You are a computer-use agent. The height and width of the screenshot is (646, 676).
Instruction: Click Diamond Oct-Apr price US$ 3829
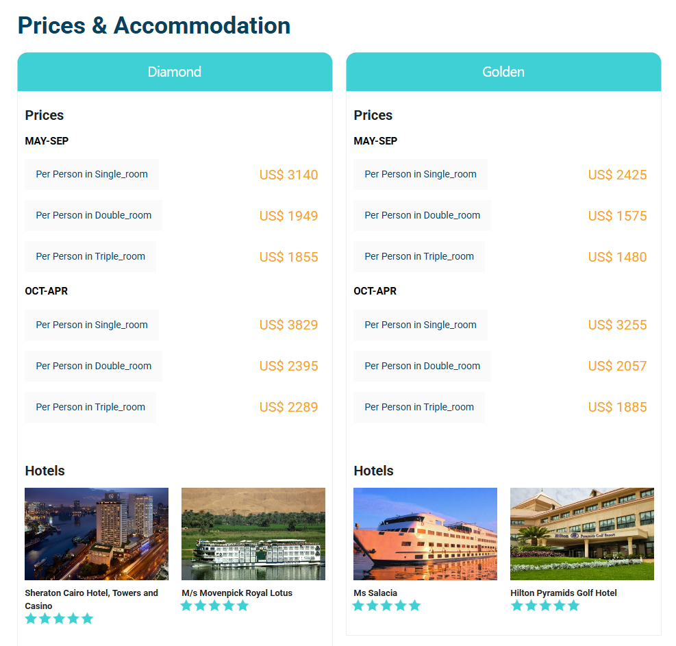click(x=288, y=325)
